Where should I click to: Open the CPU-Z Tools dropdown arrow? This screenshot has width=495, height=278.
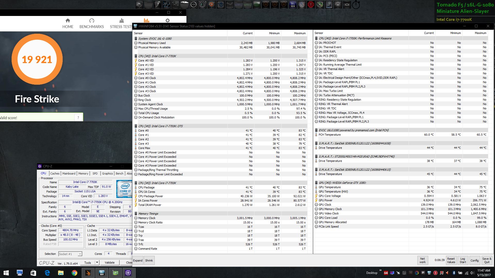click(97, 263)
